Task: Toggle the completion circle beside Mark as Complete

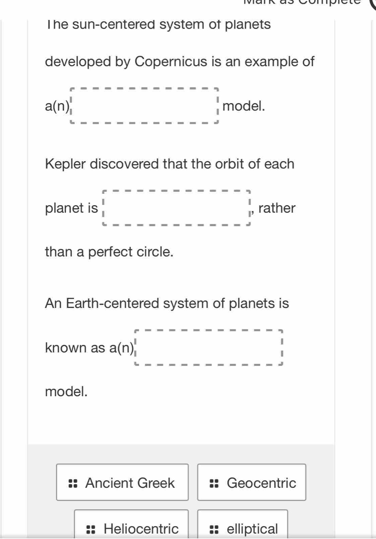Action: pos(373,2)
